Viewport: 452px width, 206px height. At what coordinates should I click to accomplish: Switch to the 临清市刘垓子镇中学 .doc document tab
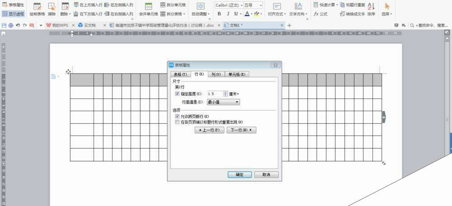coord(162,25)
